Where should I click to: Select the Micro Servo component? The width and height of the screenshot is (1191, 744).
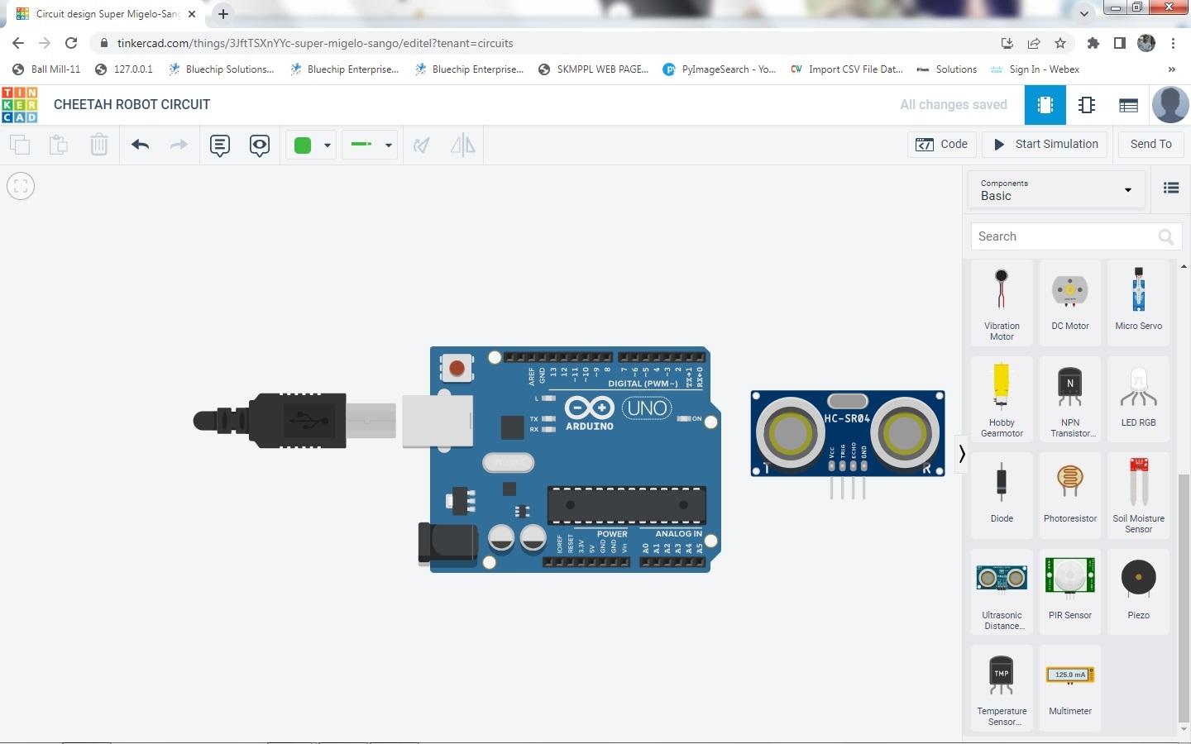click(x=1138, y=303)
